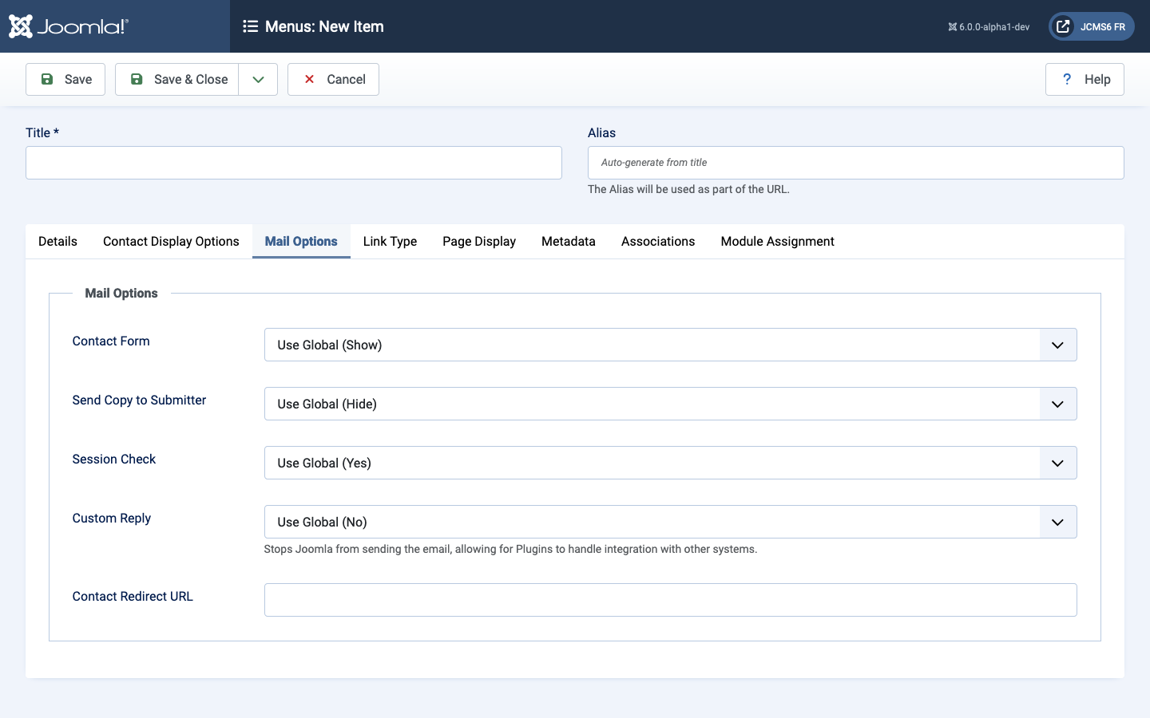Image resolution: width=1150 pixels, height=718 pixels.
Task: Expand the save options dropdown arrow
Action: coord(258,79)
